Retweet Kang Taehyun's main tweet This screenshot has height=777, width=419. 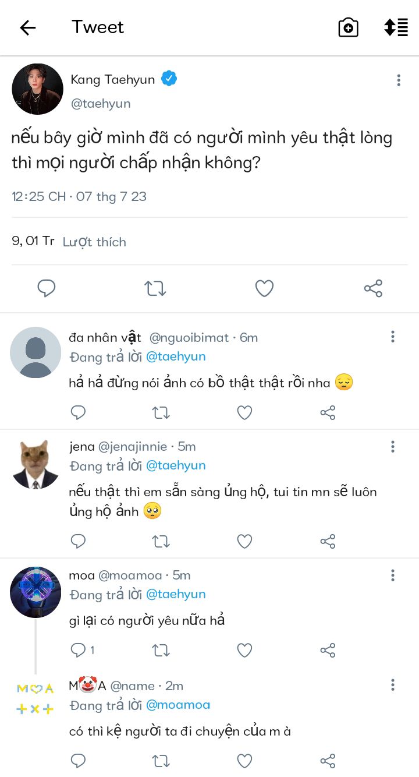click(x=155, y=288)
